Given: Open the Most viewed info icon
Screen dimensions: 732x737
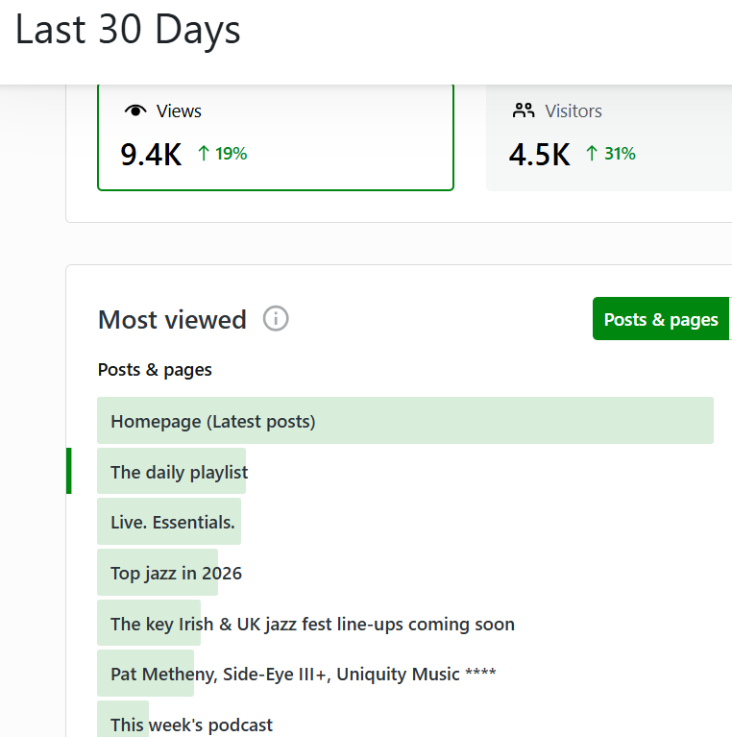Looking at the screenshot, I should 276,319.
